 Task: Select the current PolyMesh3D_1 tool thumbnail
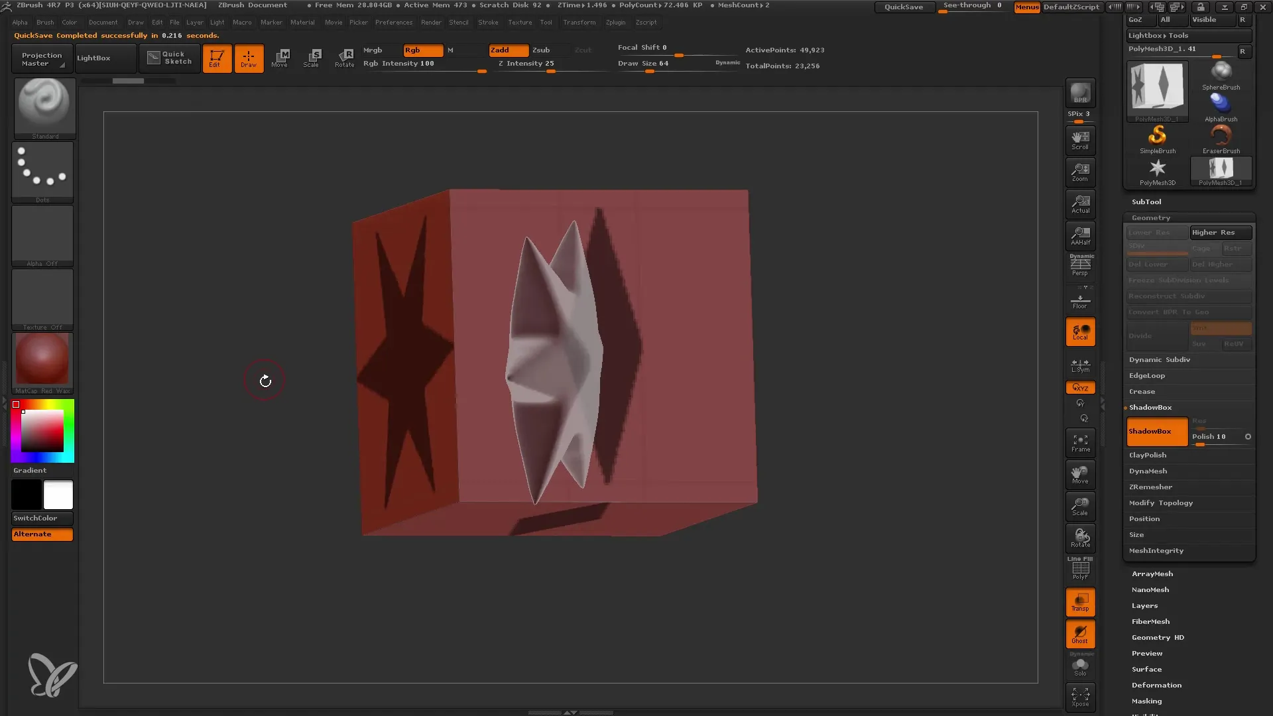1157,91
